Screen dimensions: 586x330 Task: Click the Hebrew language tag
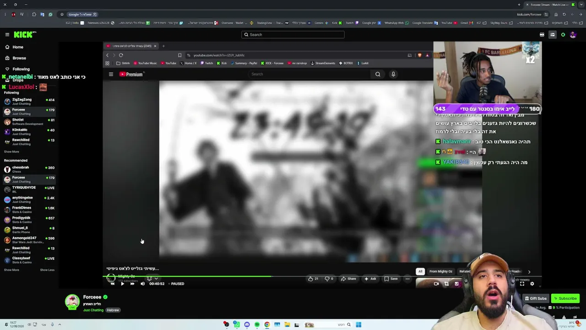pos(113,310)
